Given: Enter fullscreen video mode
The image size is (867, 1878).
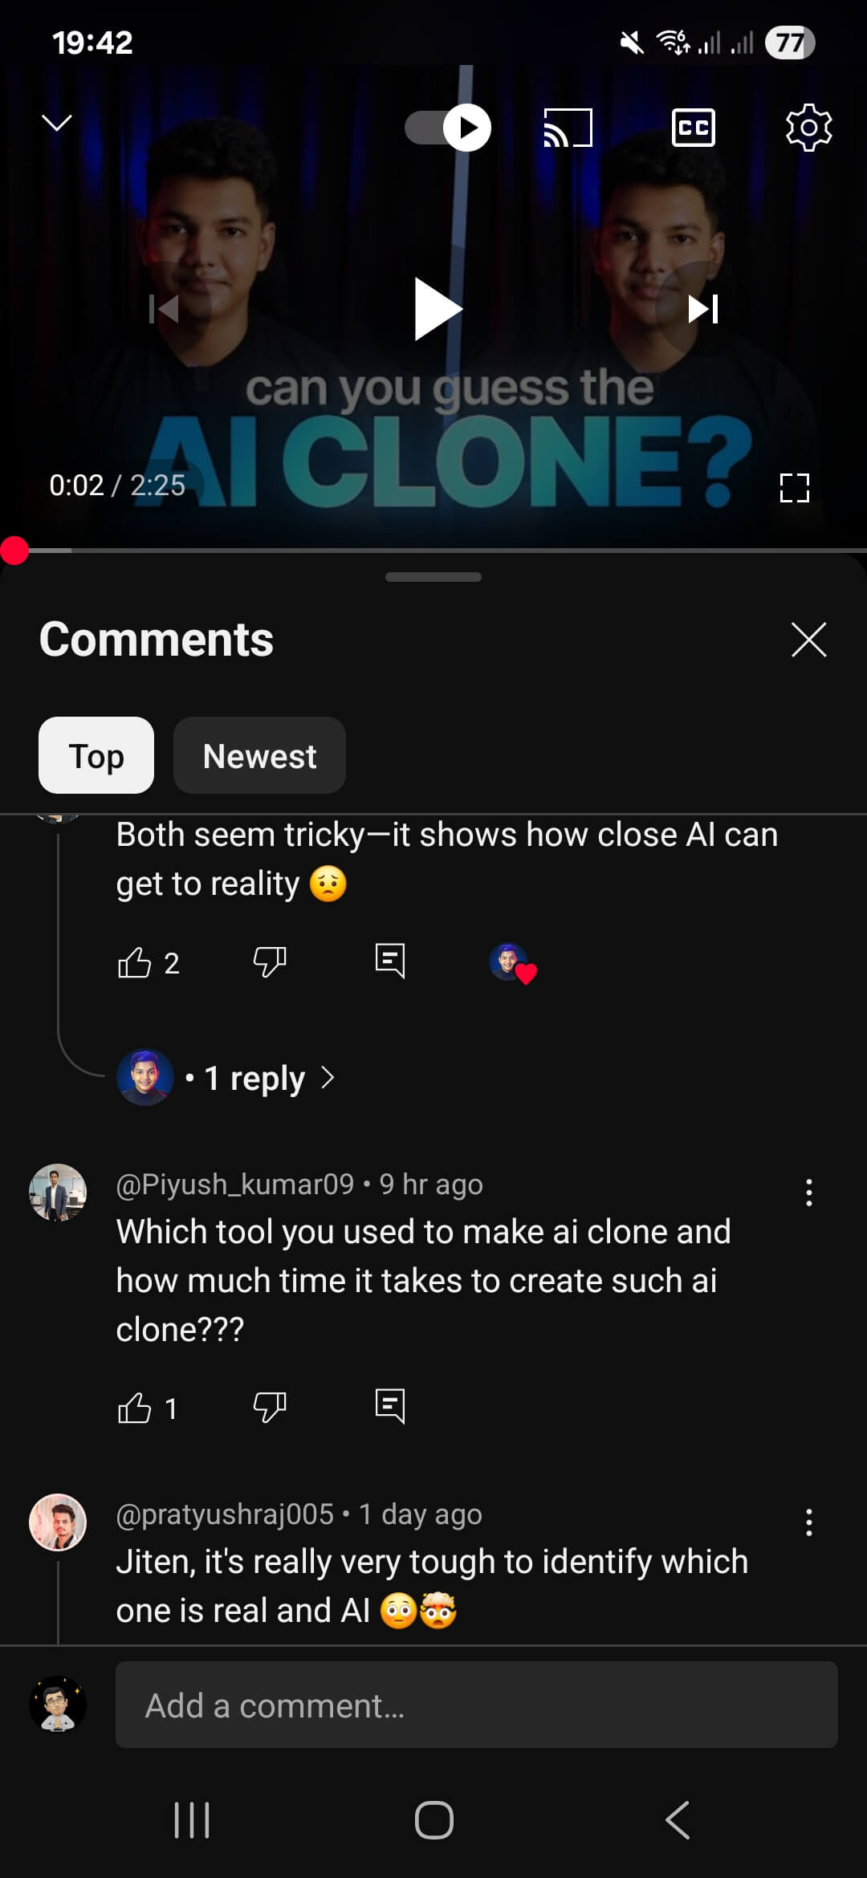Looking at the screenshot, I should point(794,487).
